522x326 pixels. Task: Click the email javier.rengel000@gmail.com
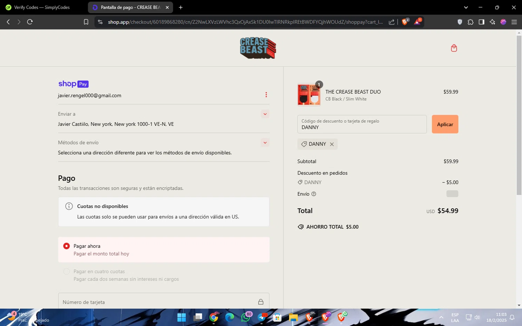[x=89, y=96]
